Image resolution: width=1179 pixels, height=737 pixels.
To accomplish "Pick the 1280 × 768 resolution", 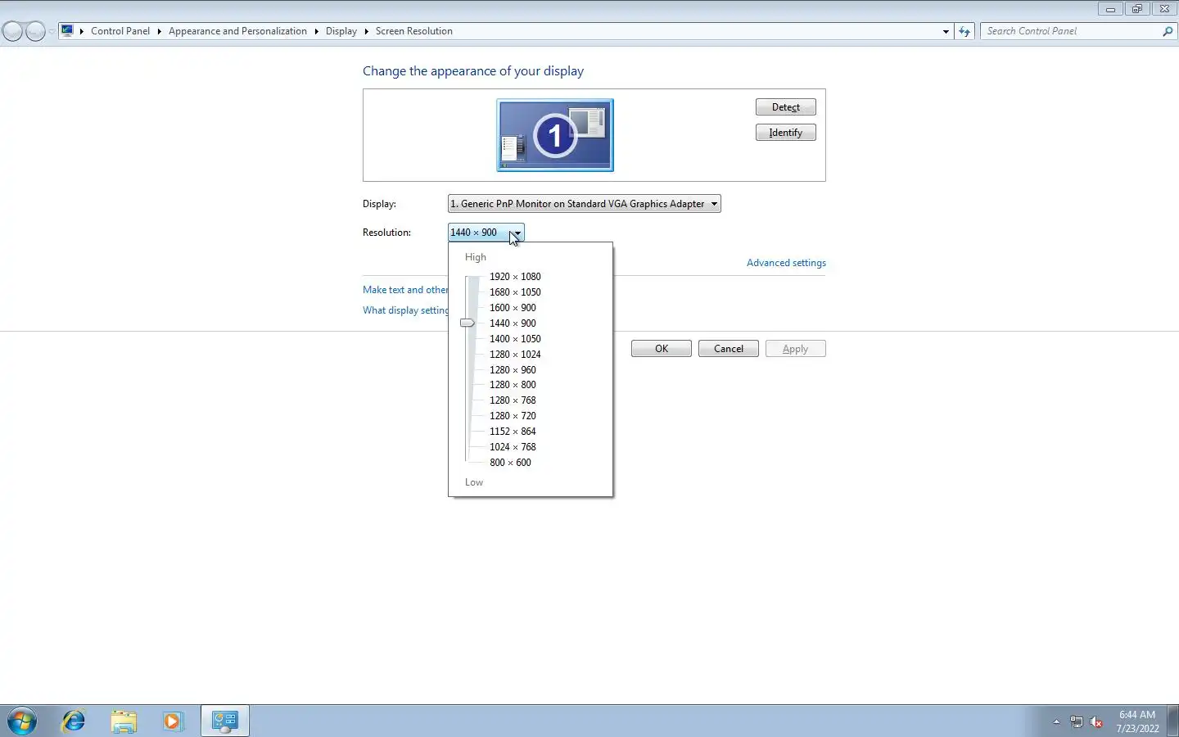I will click(x=513, y=400).
